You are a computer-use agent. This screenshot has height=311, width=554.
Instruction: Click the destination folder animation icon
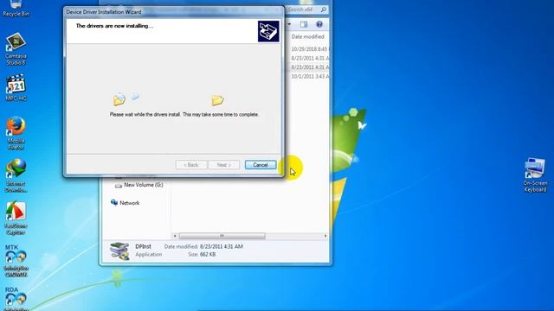pos(217,100)
